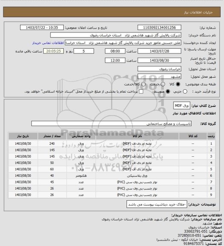Click quantity 145 in row 2

coord(52,150)
